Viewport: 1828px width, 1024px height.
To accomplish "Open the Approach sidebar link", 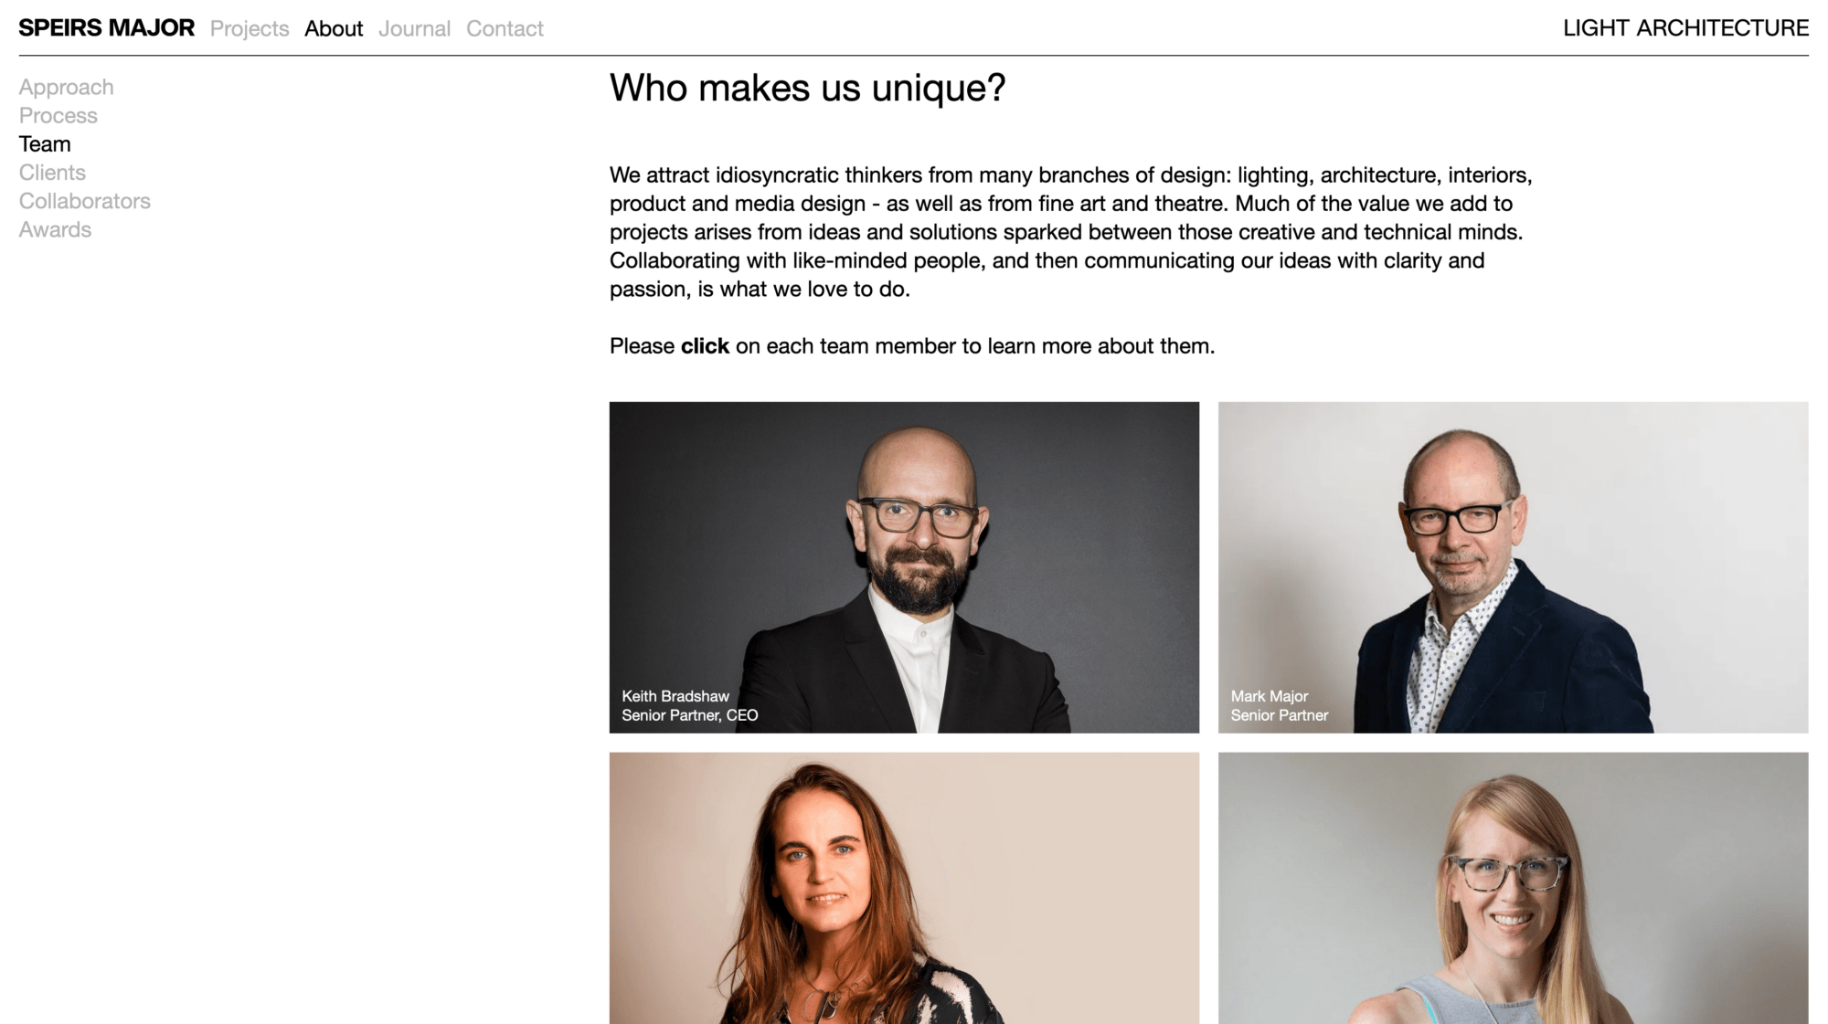I will point(66,88).
